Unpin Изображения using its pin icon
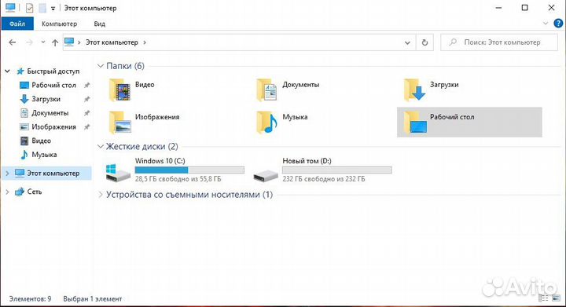The image size is (566, 307). tap(86, 127)
